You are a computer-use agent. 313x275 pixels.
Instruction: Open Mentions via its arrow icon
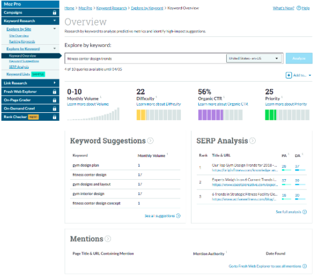[108, 239]
